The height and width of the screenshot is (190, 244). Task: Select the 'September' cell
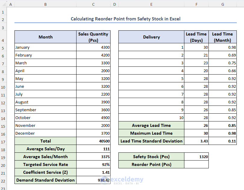(45, 110)
